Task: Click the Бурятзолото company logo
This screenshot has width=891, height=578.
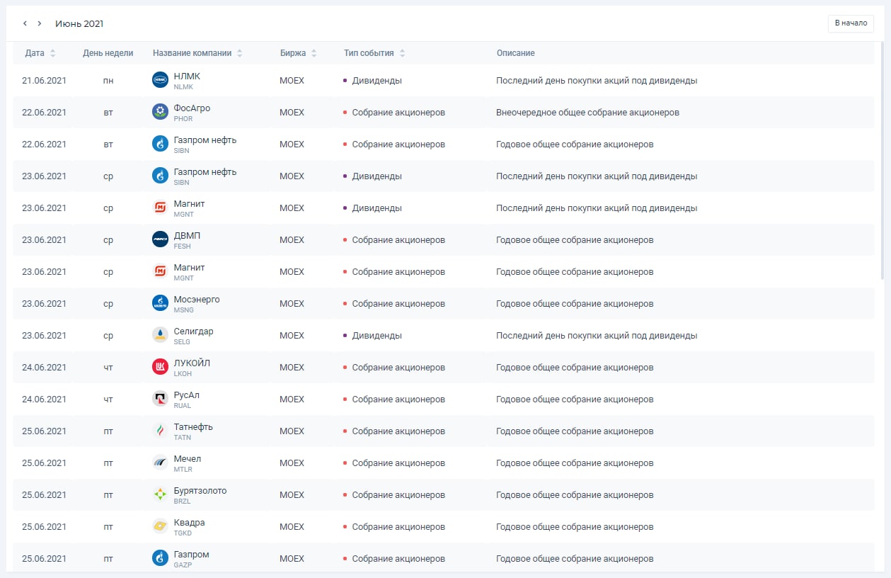Action: click(x=160, y=494)
